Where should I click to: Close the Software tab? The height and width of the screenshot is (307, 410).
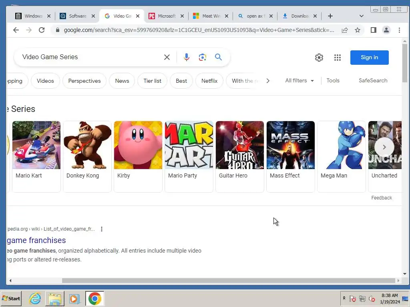coord(93,16)
